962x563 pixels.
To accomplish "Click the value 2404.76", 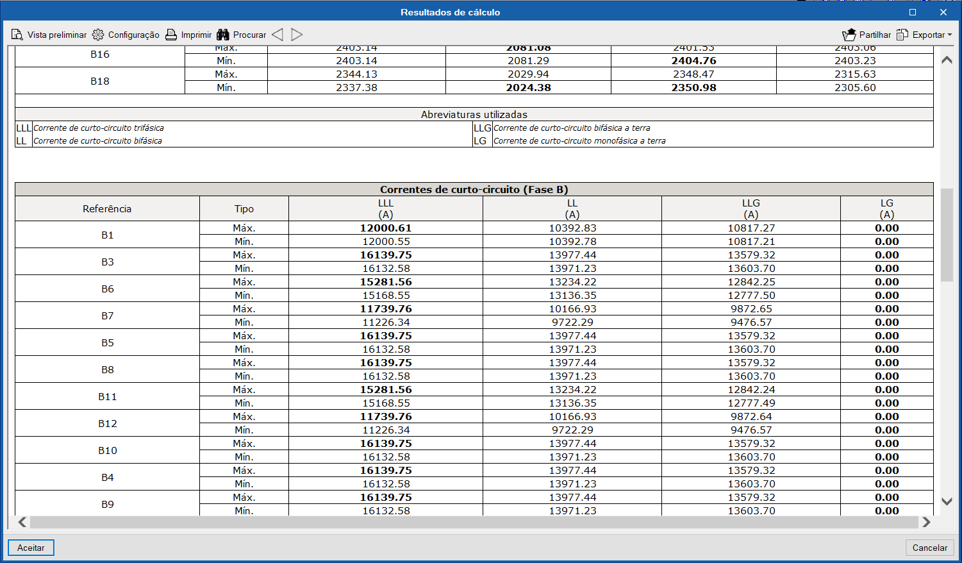I will tap(693, 61).
